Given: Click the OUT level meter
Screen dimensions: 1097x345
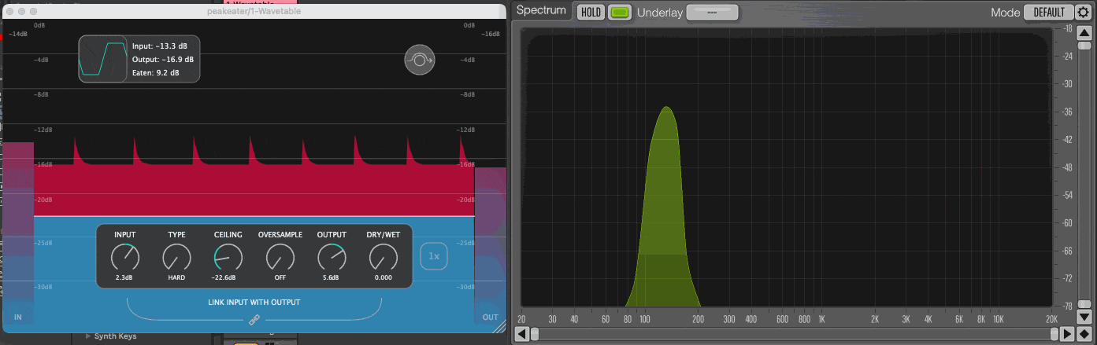Looking at the screenshot, I should coord(490,245).
